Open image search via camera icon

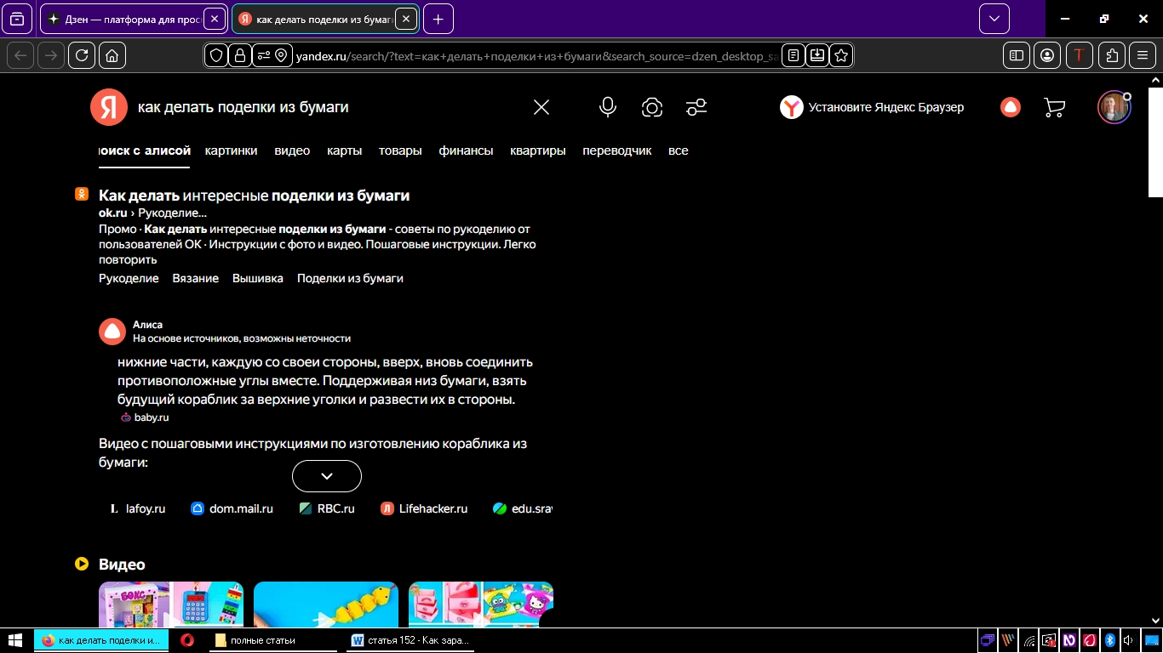tap(652, 107)
